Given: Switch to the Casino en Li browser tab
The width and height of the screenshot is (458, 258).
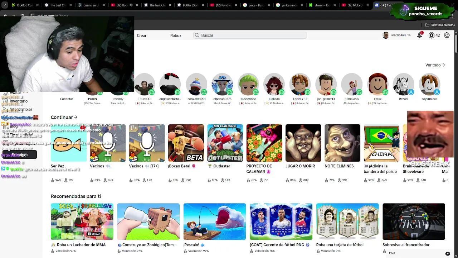Looking at the screenshot, I should point(91,5).
